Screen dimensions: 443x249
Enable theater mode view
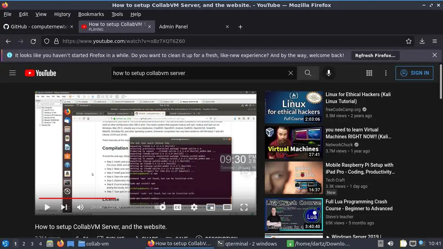[227, 207]
